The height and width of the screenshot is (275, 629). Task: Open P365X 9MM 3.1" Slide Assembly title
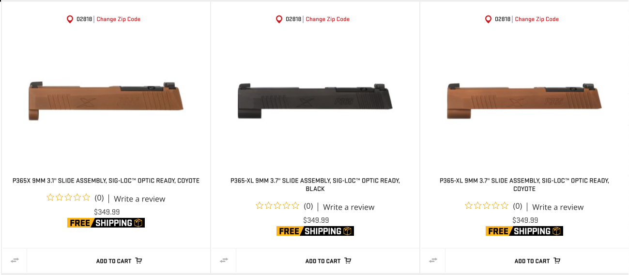(x=106, y=181)
